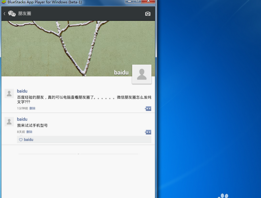Maximize the BlueStacks App Player window
This screenshot has height=198, width=261.
click(137, 2)
